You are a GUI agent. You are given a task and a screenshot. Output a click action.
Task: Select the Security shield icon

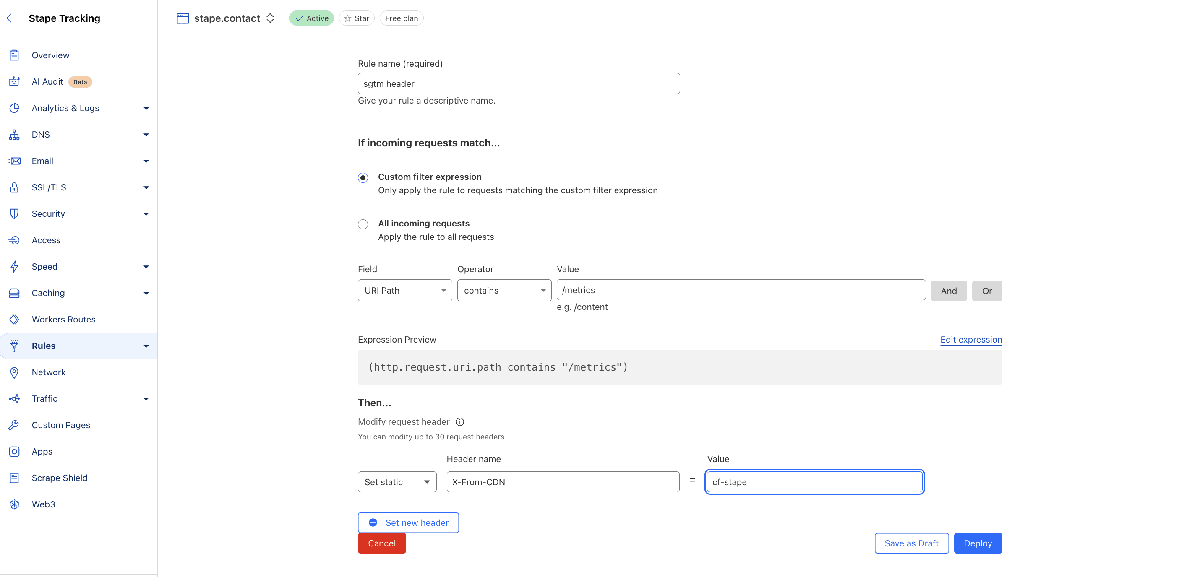pyautogui.click(x=14, y=213)
